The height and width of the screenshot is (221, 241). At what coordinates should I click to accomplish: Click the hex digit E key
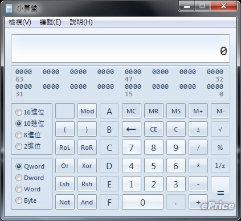[x=109, y=184]
